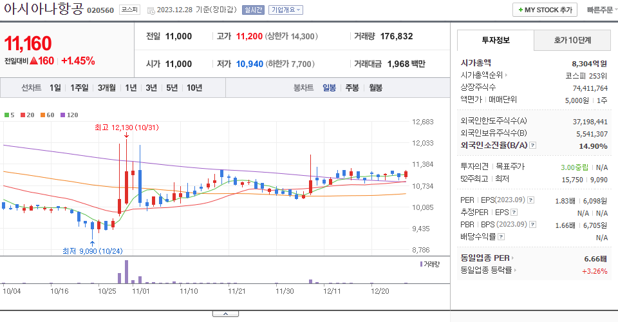This screenshot has width=618, height=322.
Task: Select the 3개월 line chart period
Action: 107,88
